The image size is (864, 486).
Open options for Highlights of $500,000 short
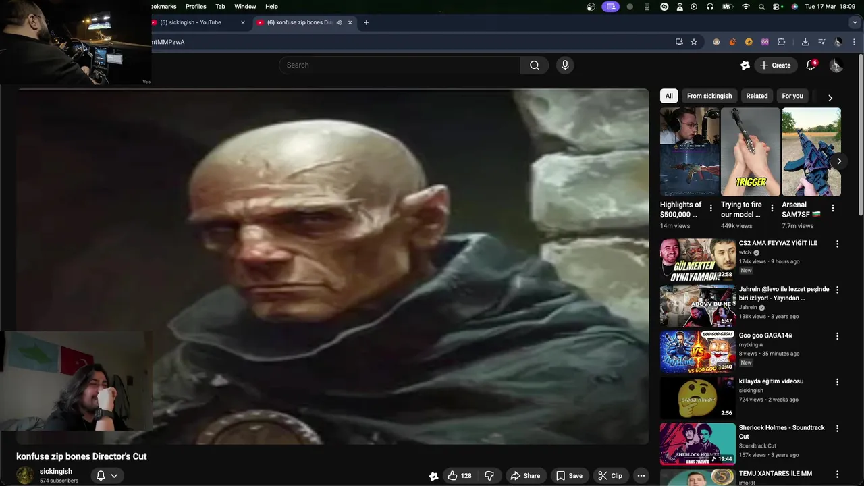(x=711, y=208)
